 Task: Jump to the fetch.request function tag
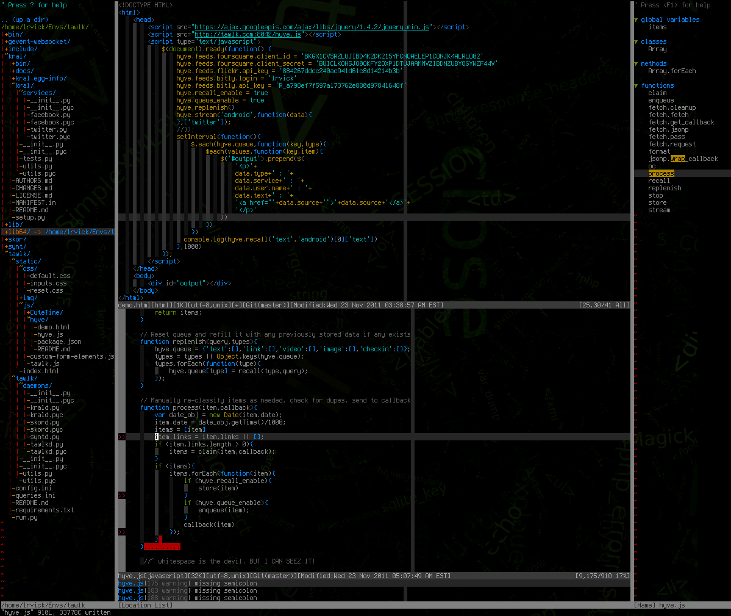pyautogui.click(x=672, y=144)
